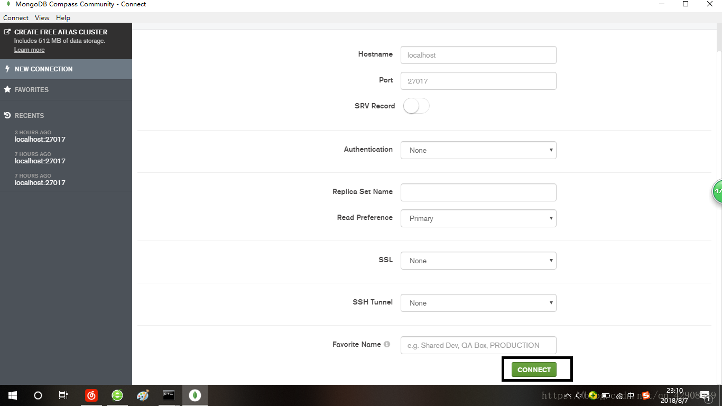
Task: Toggle the SRV Record switch
Action: [x=416, y=106]
